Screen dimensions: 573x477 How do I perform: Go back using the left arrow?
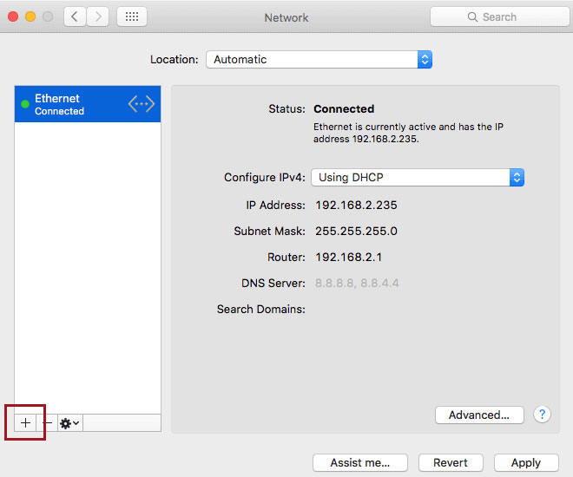[x=75, y=16]
